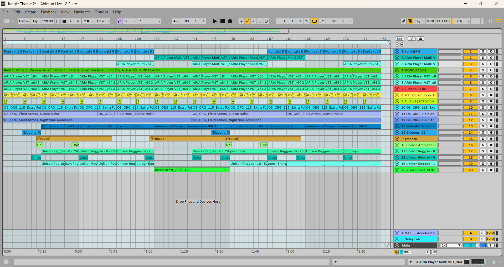This screenshot has height=267, width=504.
Task: Click the Nudge Tempo Up button
Action: tap(64, 21)
